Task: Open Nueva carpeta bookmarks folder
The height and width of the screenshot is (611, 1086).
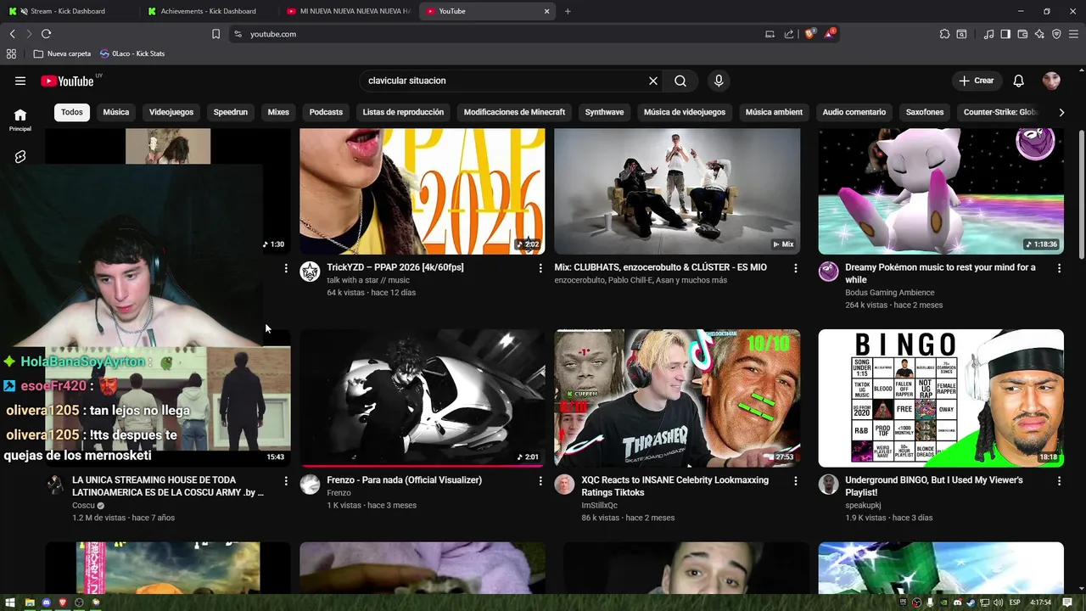Action: (62, 53)
